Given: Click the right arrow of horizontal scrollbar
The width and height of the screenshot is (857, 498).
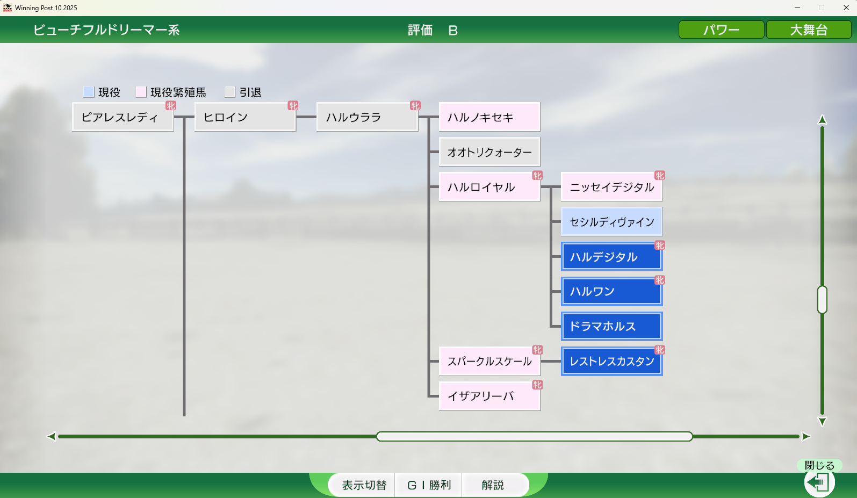Looking at the screenshot, I should [x=806, y=436].
